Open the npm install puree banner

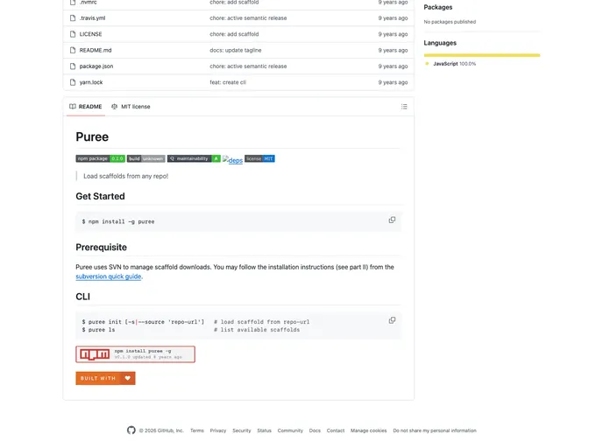pyautogui.click(x=135, y=354)
